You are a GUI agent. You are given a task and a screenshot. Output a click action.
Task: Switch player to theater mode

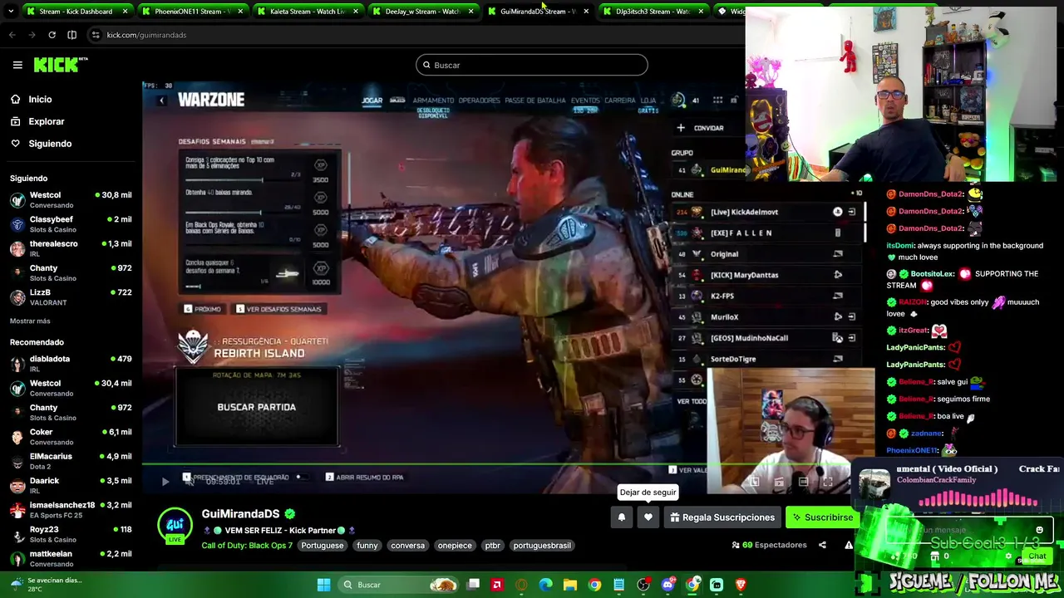(803, 481)
